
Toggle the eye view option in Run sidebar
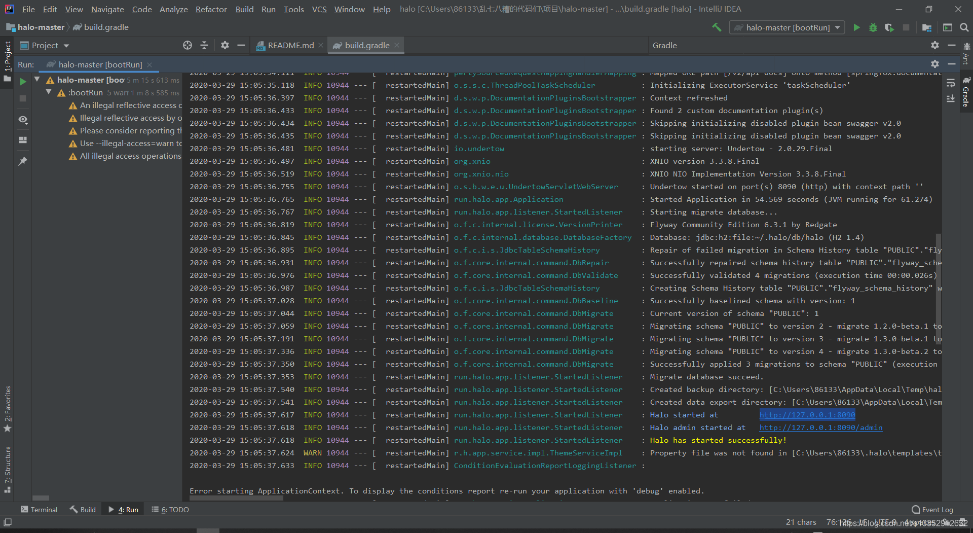coord(23,120)
